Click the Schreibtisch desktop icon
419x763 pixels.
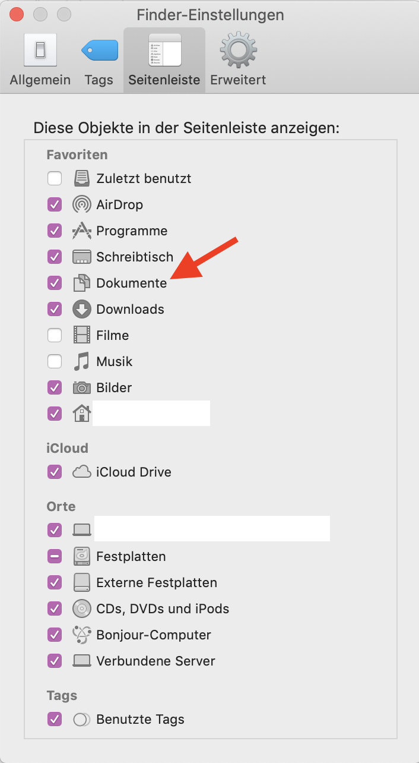pos(82,257)
